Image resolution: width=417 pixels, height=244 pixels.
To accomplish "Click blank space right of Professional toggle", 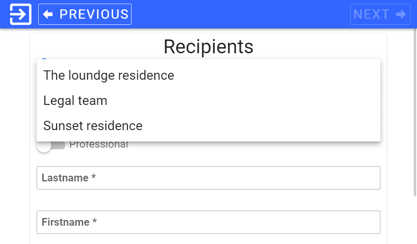I will point(252,145).
